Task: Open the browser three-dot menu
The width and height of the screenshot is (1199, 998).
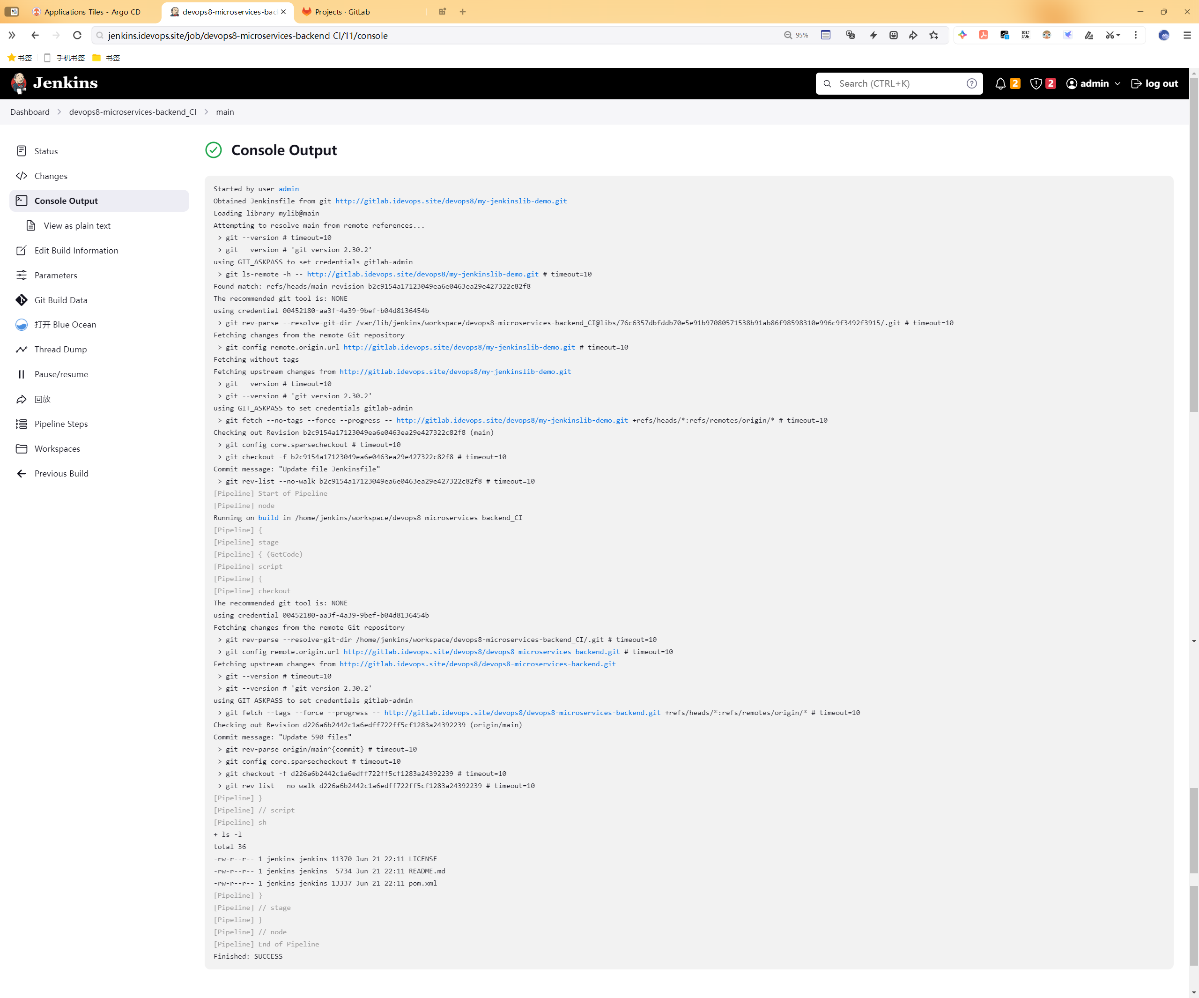Action: coord(1136,36)
